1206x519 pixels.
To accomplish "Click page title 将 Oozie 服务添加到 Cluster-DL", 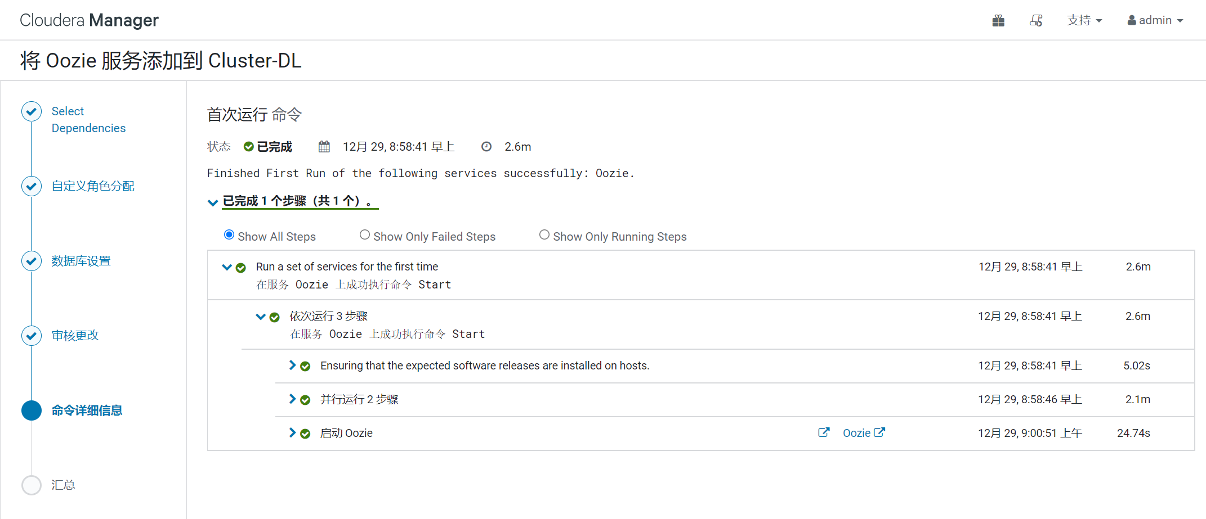I will [x=161, y=60].
